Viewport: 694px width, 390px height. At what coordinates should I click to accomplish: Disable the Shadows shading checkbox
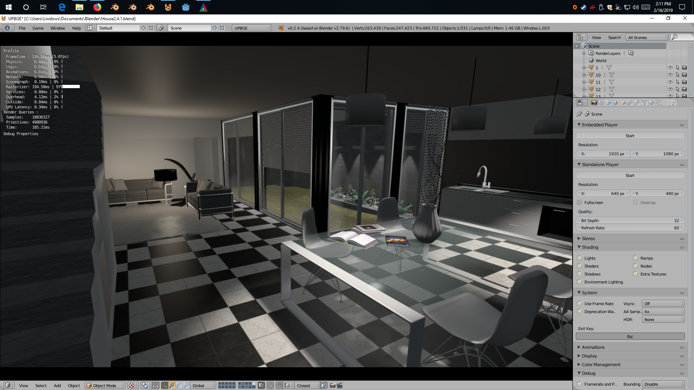click(x=580, y=274)
